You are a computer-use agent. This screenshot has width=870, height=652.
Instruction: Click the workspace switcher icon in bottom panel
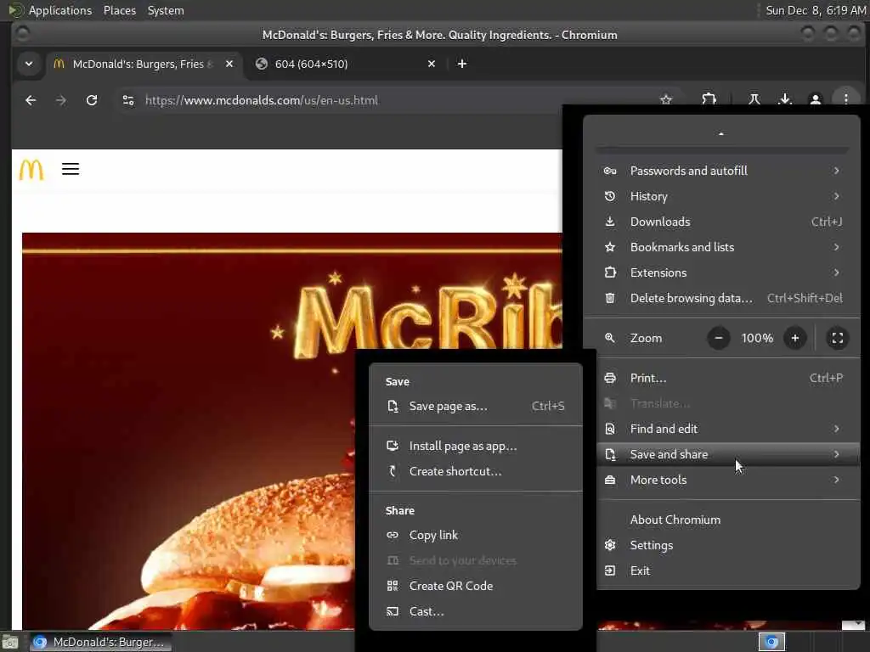[x=771, y=642]
